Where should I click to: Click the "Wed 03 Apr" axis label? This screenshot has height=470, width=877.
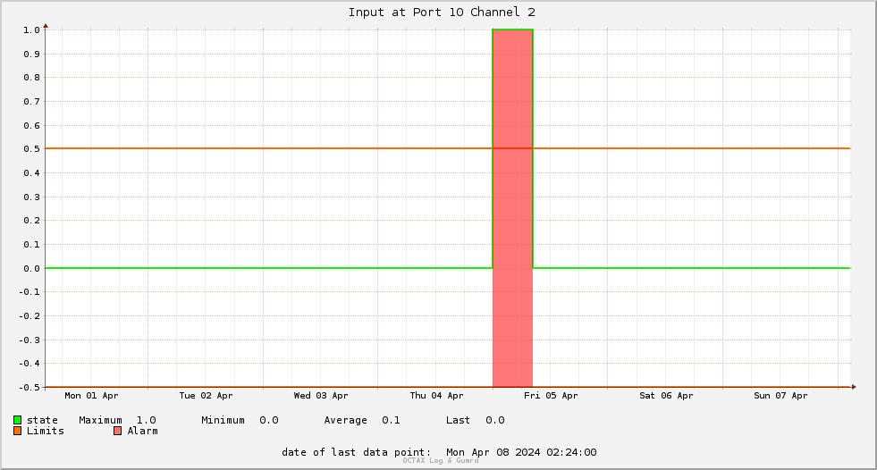(321, 396)
